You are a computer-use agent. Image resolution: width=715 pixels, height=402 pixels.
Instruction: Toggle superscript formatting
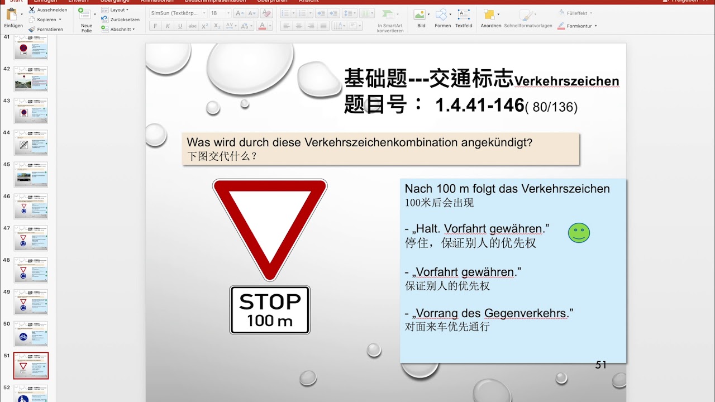click(205, 26)
